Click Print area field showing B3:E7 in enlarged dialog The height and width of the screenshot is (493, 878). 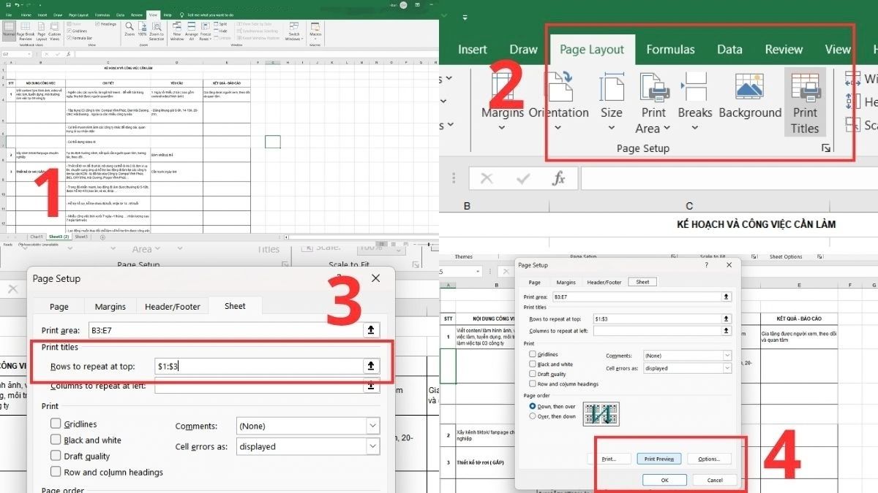(x=225, y=330)
